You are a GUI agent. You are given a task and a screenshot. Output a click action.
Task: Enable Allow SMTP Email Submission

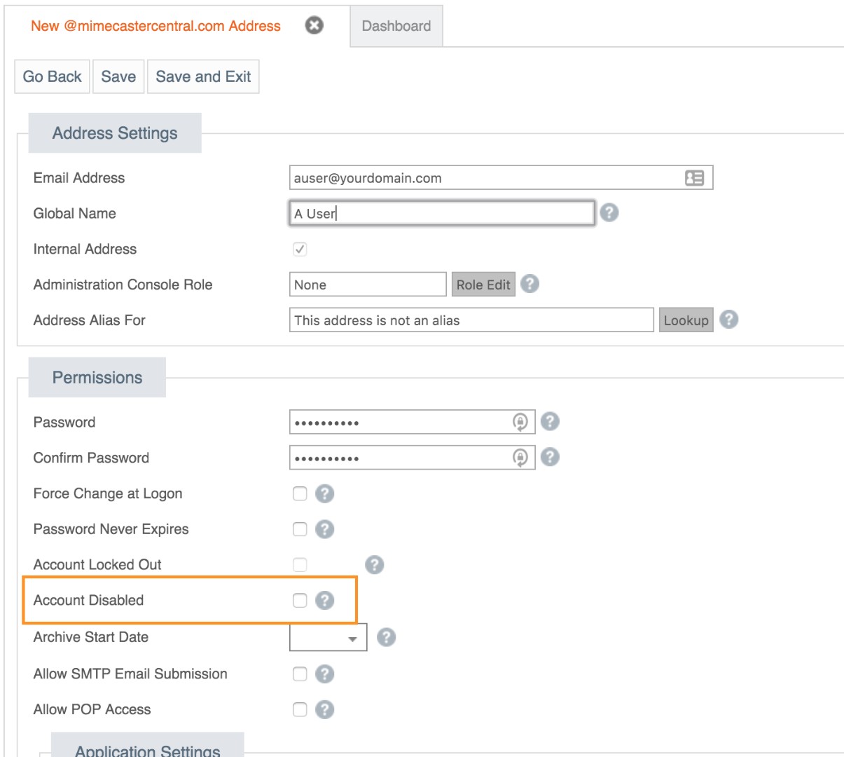300,674
